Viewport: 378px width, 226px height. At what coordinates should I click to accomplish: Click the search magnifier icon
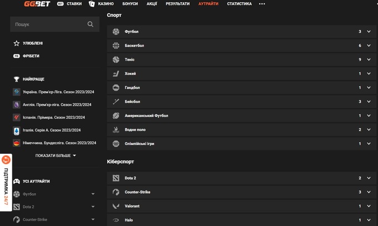point(91,24)
